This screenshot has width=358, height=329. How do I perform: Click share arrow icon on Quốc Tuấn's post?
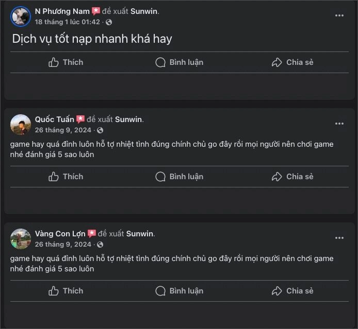(277, 177)
